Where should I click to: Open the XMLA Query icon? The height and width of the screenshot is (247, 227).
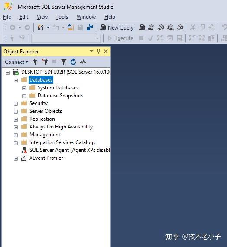170,28
